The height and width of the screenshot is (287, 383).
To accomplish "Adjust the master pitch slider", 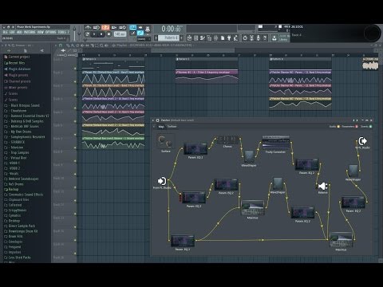I will (79, 33).
